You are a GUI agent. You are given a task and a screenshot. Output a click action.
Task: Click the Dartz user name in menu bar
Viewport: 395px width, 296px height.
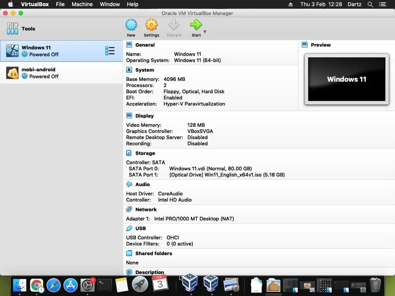point(354,4)
